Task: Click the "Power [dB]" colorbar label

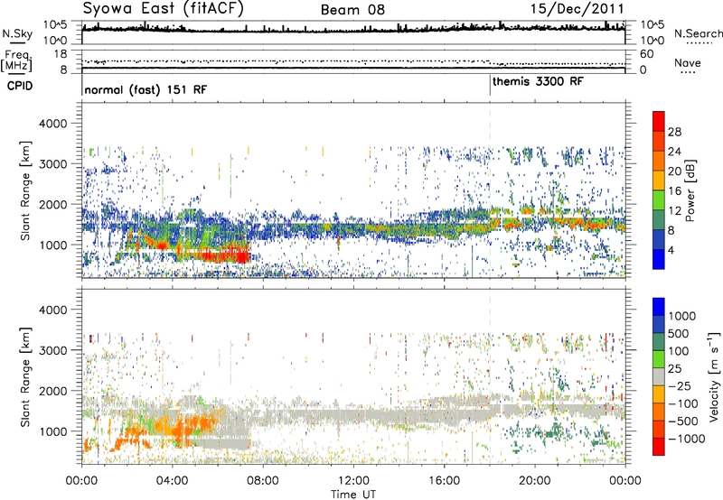Action: point(690,190)
